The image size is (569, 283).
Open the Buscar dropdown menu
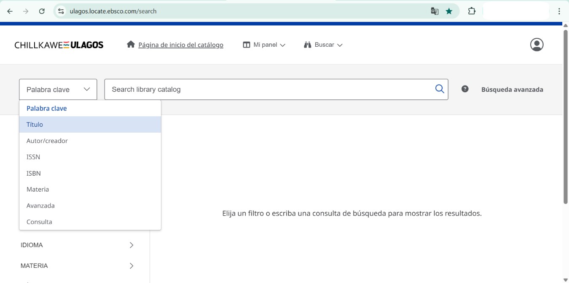tap(323, 45)
